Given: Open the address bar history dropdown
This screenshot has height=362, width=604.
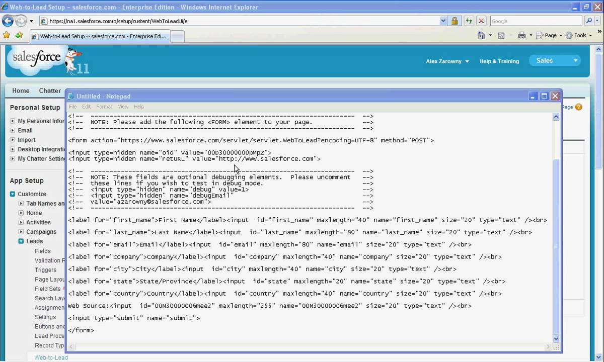Looking at the screenshot, I should [443, 21].
